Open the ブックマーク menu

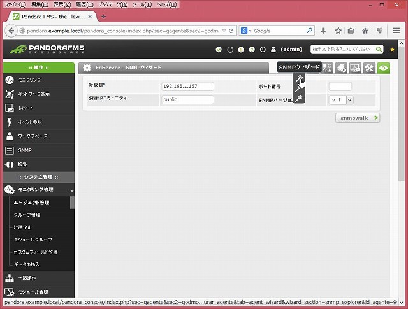pos(113,4)
